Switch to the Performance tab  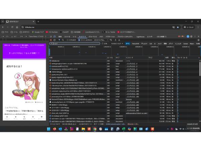[93, 37]
